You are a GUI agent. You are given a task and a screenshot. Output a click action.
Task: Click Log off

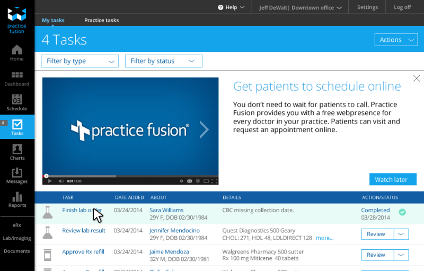(402, 7)
